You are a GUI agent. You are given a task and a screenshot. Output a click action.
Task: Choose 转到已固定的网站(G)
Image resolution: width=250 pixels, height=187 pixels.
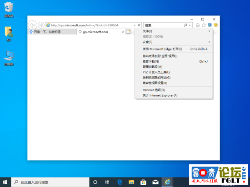pyautogui.click(x=174, y=78)
